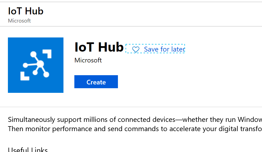
Task: Click the IoT Hub page title at top
Action: tap(26, 11)
